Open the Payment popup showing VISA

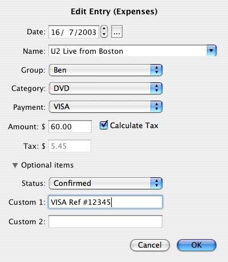105,107
